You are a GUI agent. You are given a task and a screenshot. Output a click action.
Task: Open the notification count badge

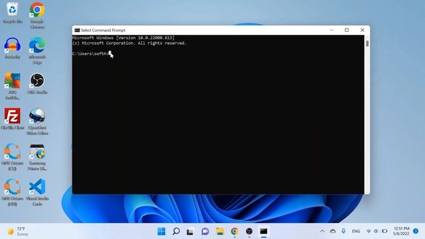[416, 231]
